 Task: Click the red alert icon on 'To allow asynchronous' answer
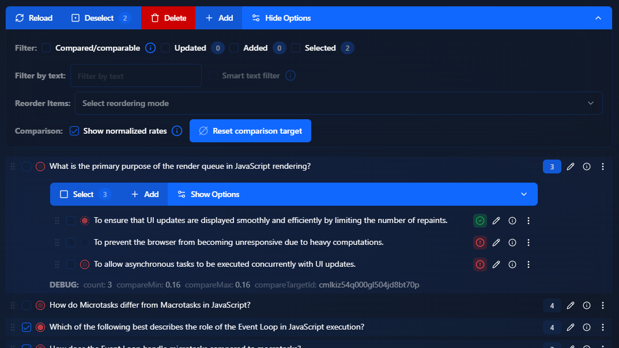480,264
